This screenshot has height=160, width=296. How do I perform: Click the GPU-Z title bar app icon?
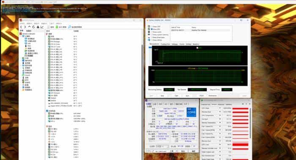coord(202,100)
